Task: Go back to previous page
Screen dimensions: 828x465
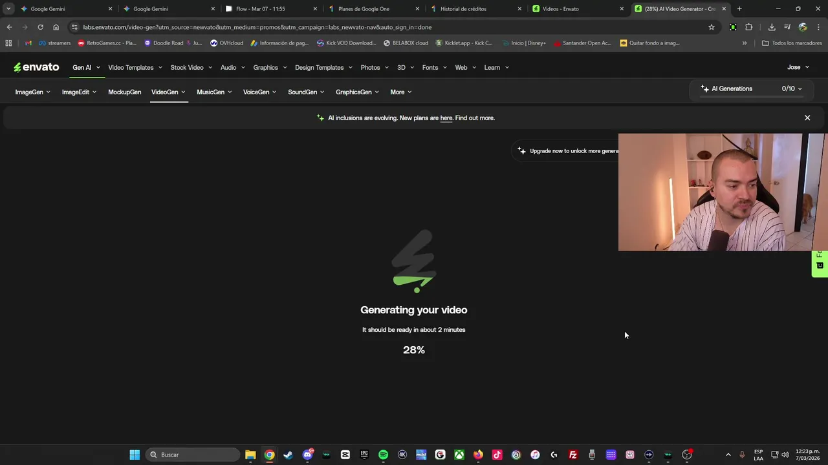Action: (9, 27)
